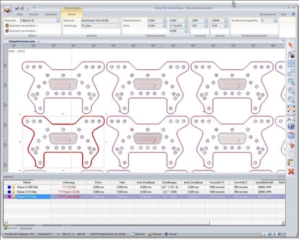Open the Werkzeug dropdown FT_2mm
The height and width of the screenshot is (240, 299).
(x=100, y=26)
